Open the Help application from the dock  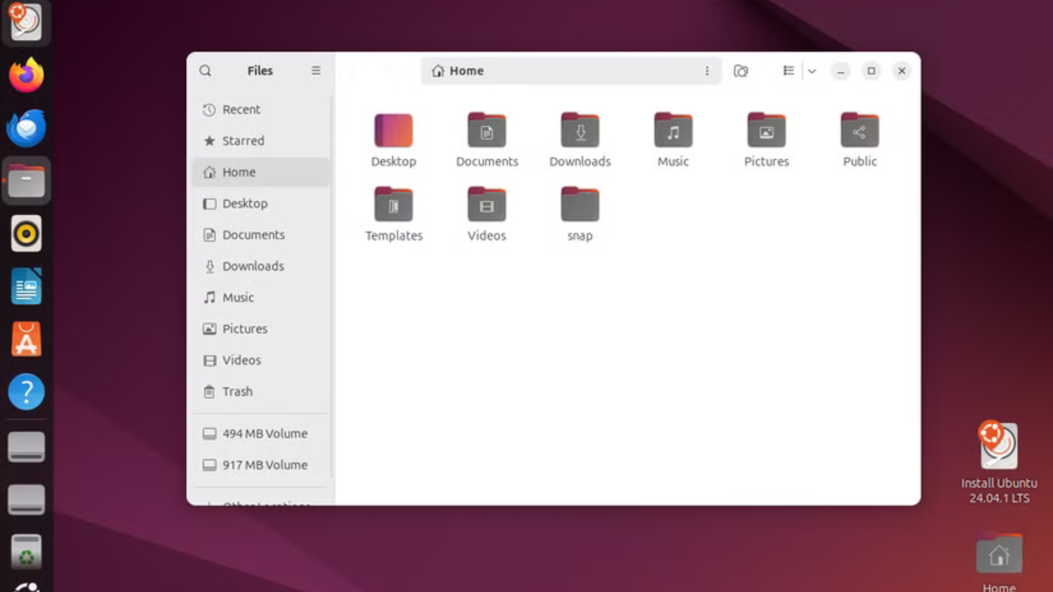click(x=26, y=391)
